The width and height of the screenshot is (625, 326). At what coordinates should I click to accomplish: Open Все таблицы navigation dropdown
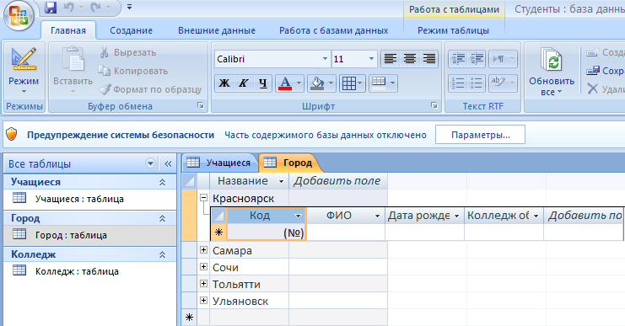[150, 163]
